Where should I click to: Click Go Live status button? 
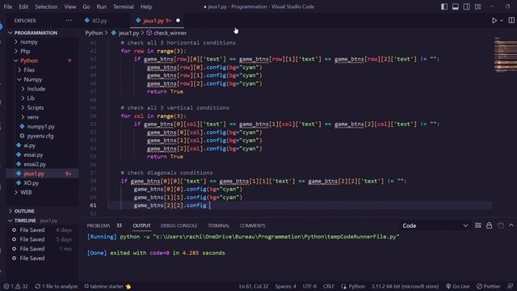point(457,286)
